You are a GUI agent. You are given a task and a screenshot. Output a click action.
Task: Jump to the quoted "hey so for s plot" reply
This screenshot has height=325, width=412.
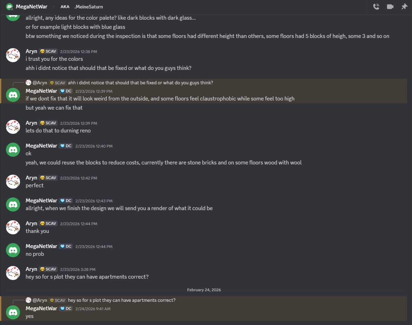click(122, 300)
